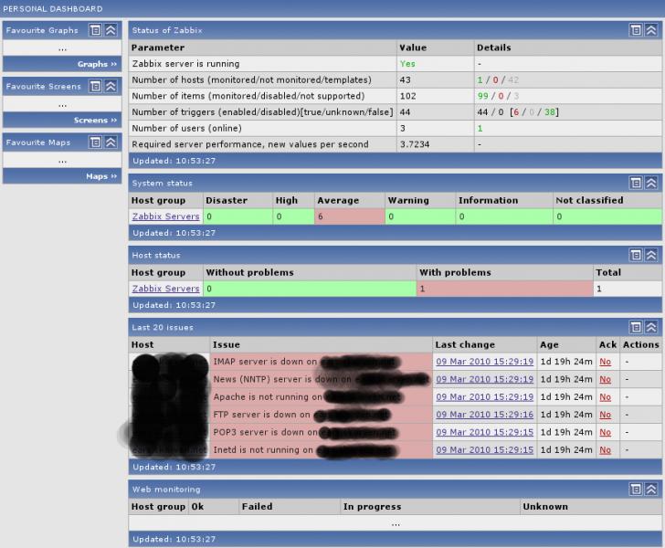Image resolution: width=665 pixels, height=548 pixels.
Task: Open menu icon in Host status header
Action: click(x=636, y=255)
